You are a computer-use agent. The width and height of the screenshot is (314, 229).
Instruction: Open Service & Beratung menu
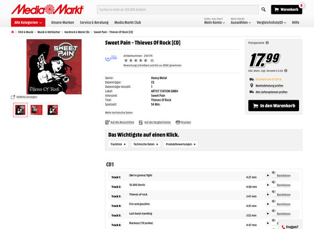[x=94, y=22]
